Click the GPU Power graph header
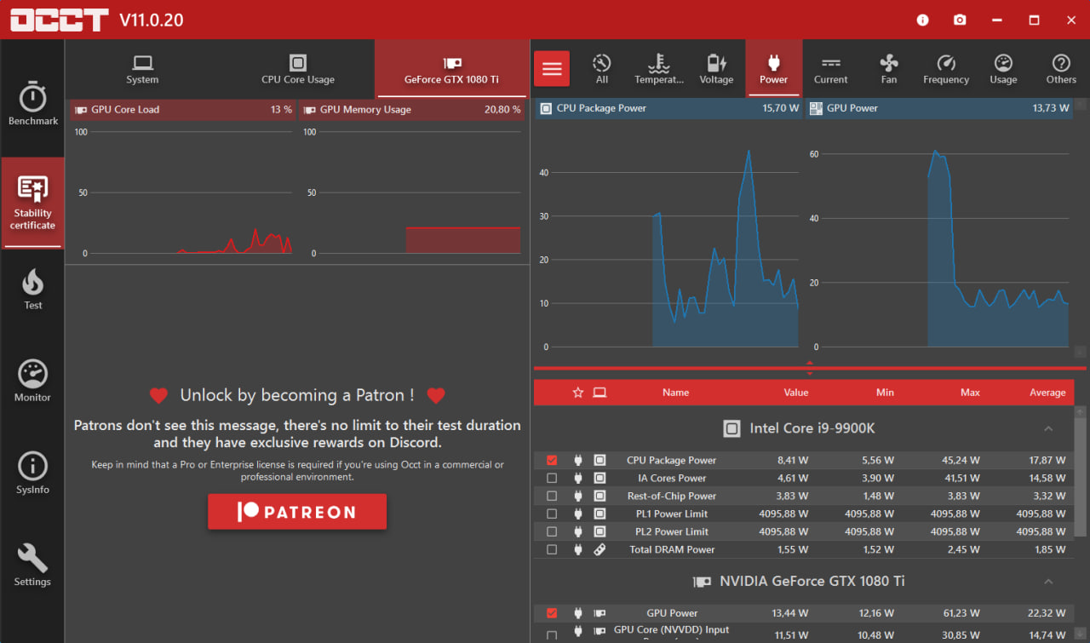The width and height of the screenshot is (1090, 643). click(939, 108)
